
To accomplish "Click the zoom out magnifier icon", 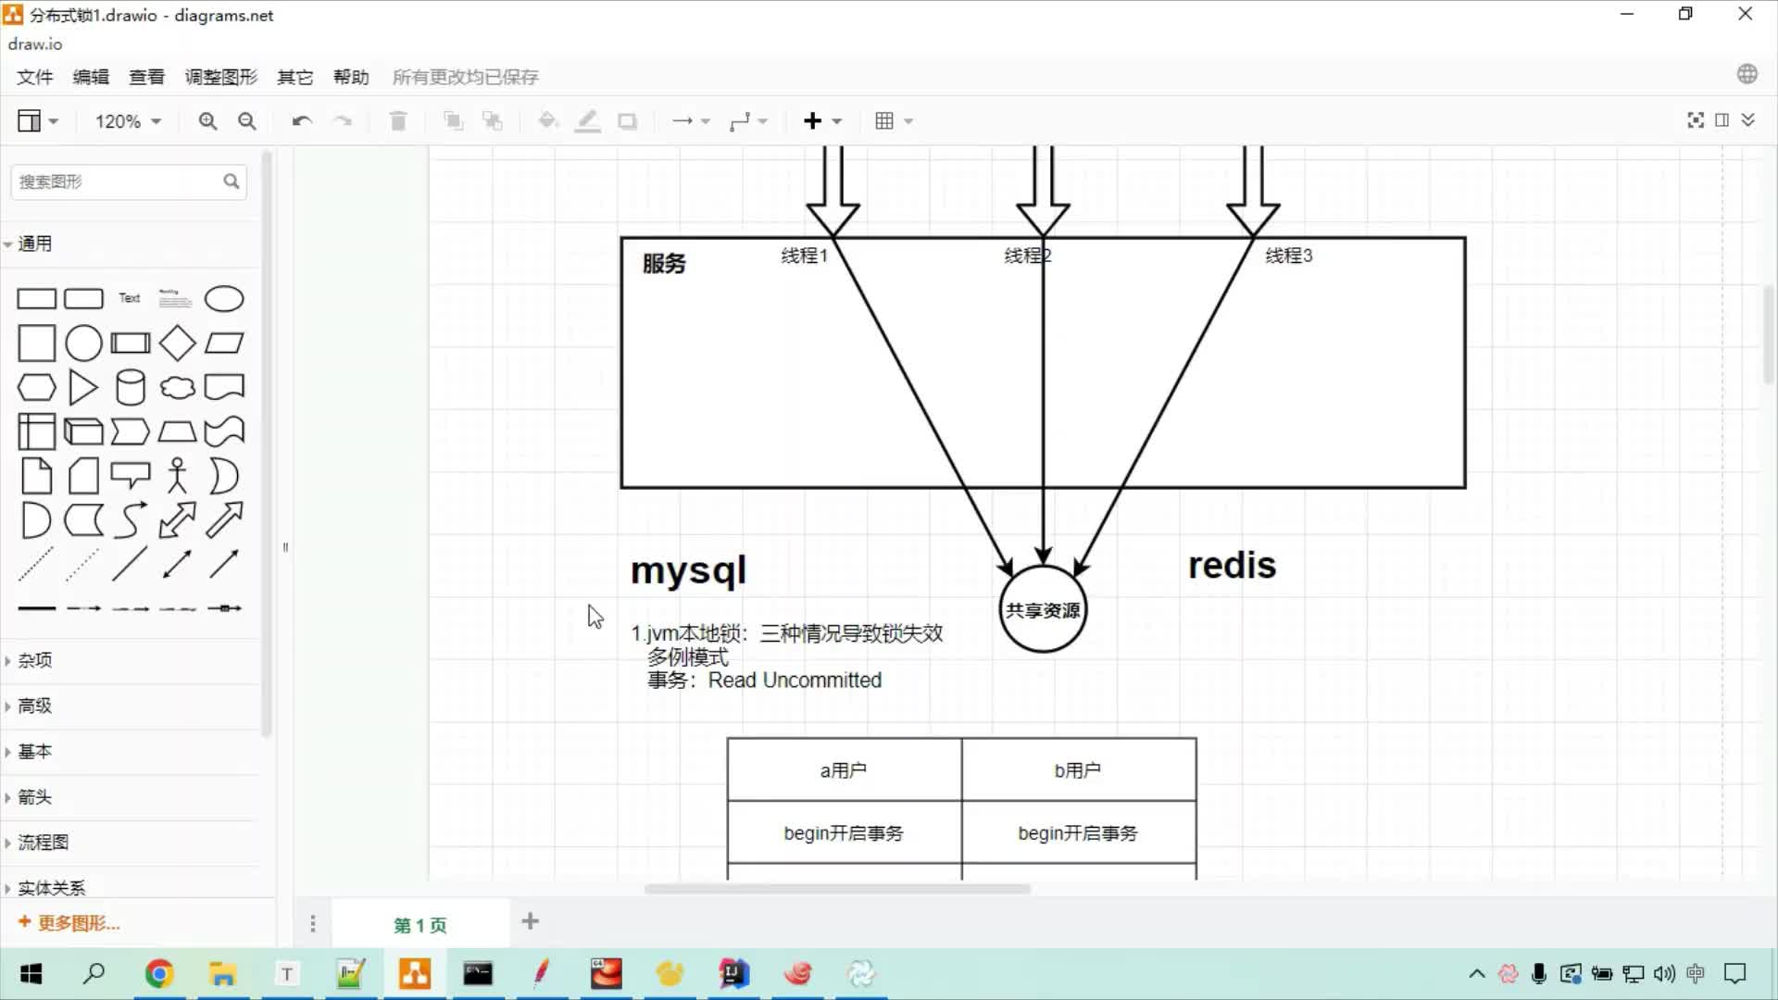I will click(x=247, y=121).
